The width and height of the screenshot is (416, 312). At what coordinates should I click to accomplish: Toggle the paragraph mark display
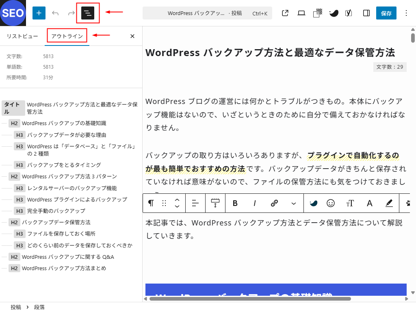click(152, 203)
